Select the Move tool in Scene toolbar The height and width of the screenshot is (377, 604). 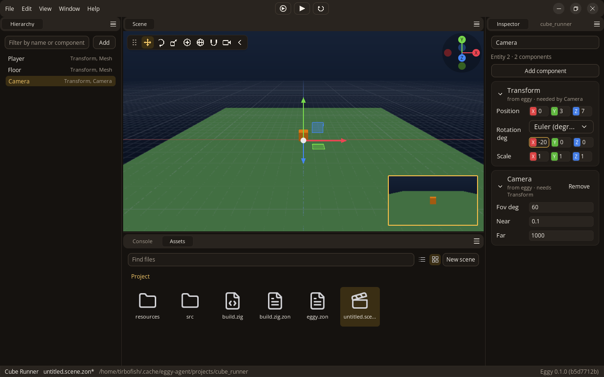coord(147,42)
